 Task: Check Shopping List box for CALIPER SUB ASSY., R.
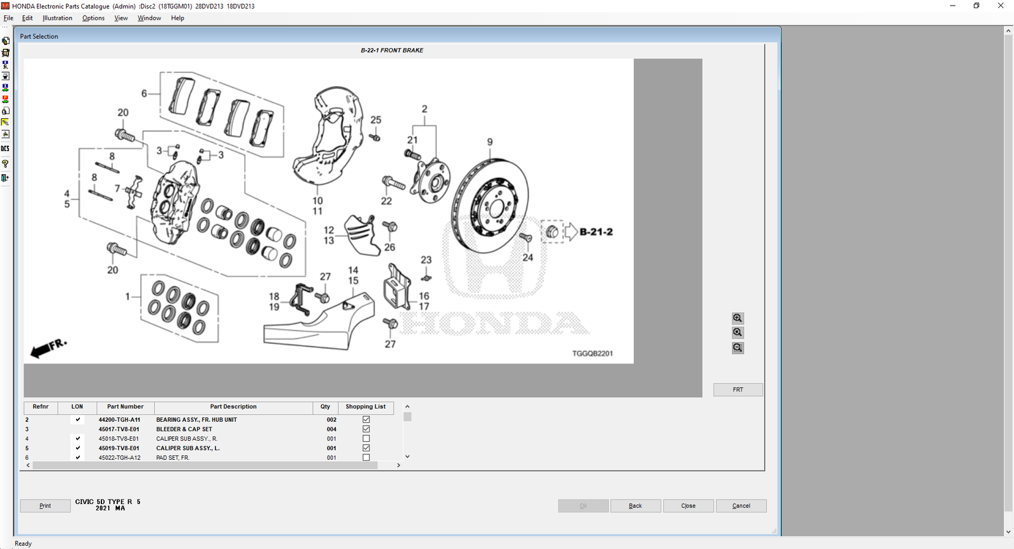(366, 439)
